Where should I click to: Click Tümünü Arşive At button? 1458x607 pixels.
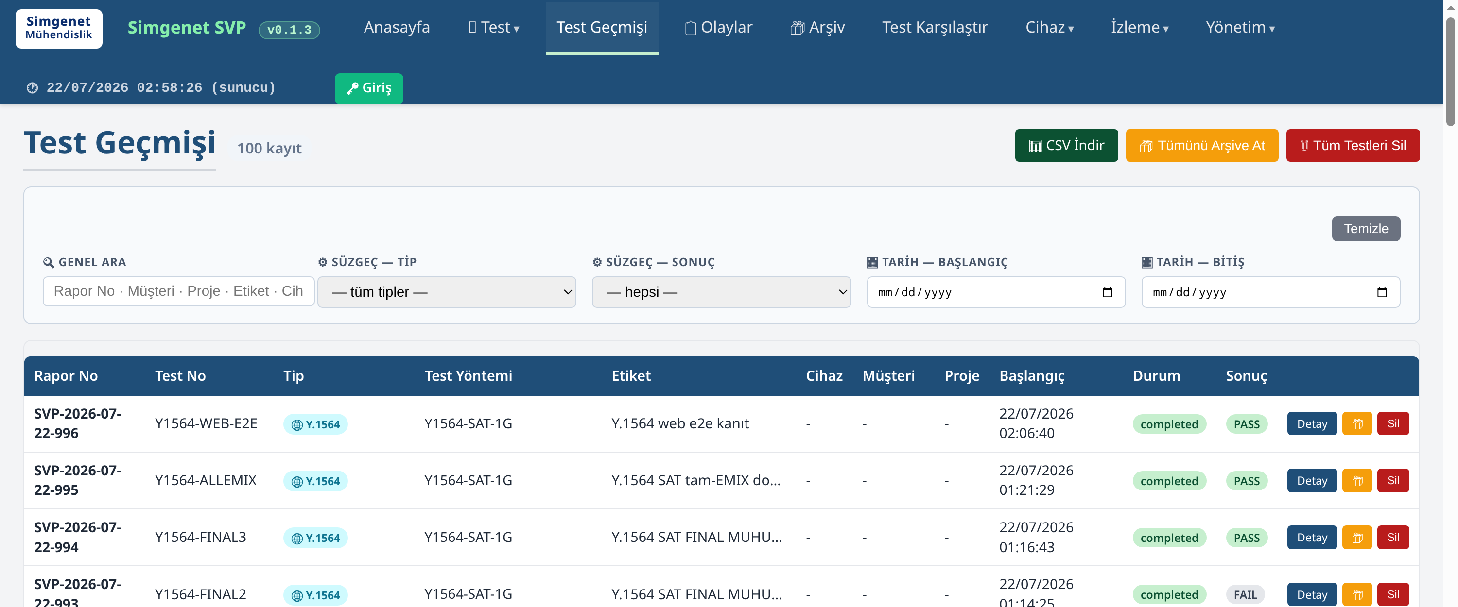click(1201, 145)
